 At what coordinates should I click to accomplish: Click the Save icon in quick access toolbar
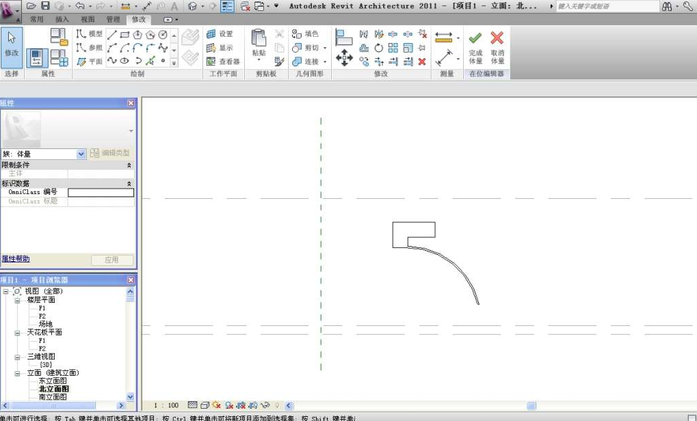click(x=45, y=5)
